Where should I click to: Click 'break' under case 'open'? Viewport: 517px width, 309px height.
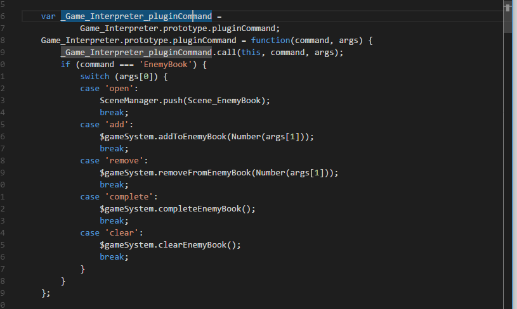point(112,113)
